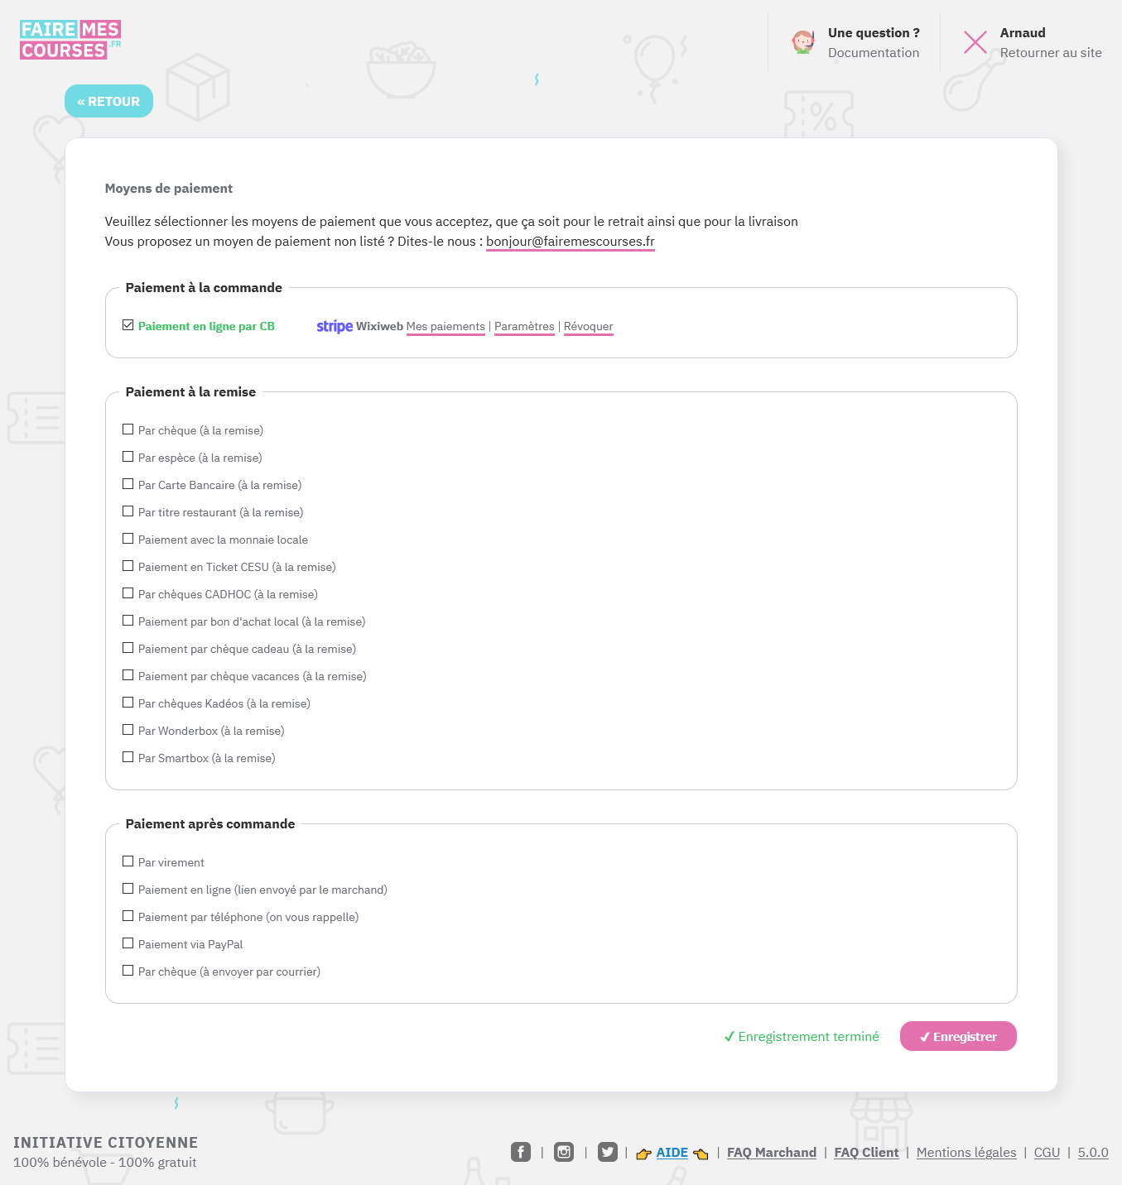Tick the Paiement via PayPal checkbox
The height and width of the screenshot is (1185, 1122).
click(128, 943)
